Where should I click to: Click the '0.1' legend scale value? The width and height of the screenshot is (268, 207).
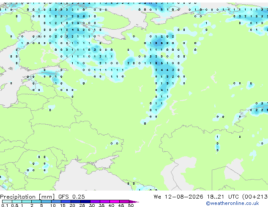[5, 205]
